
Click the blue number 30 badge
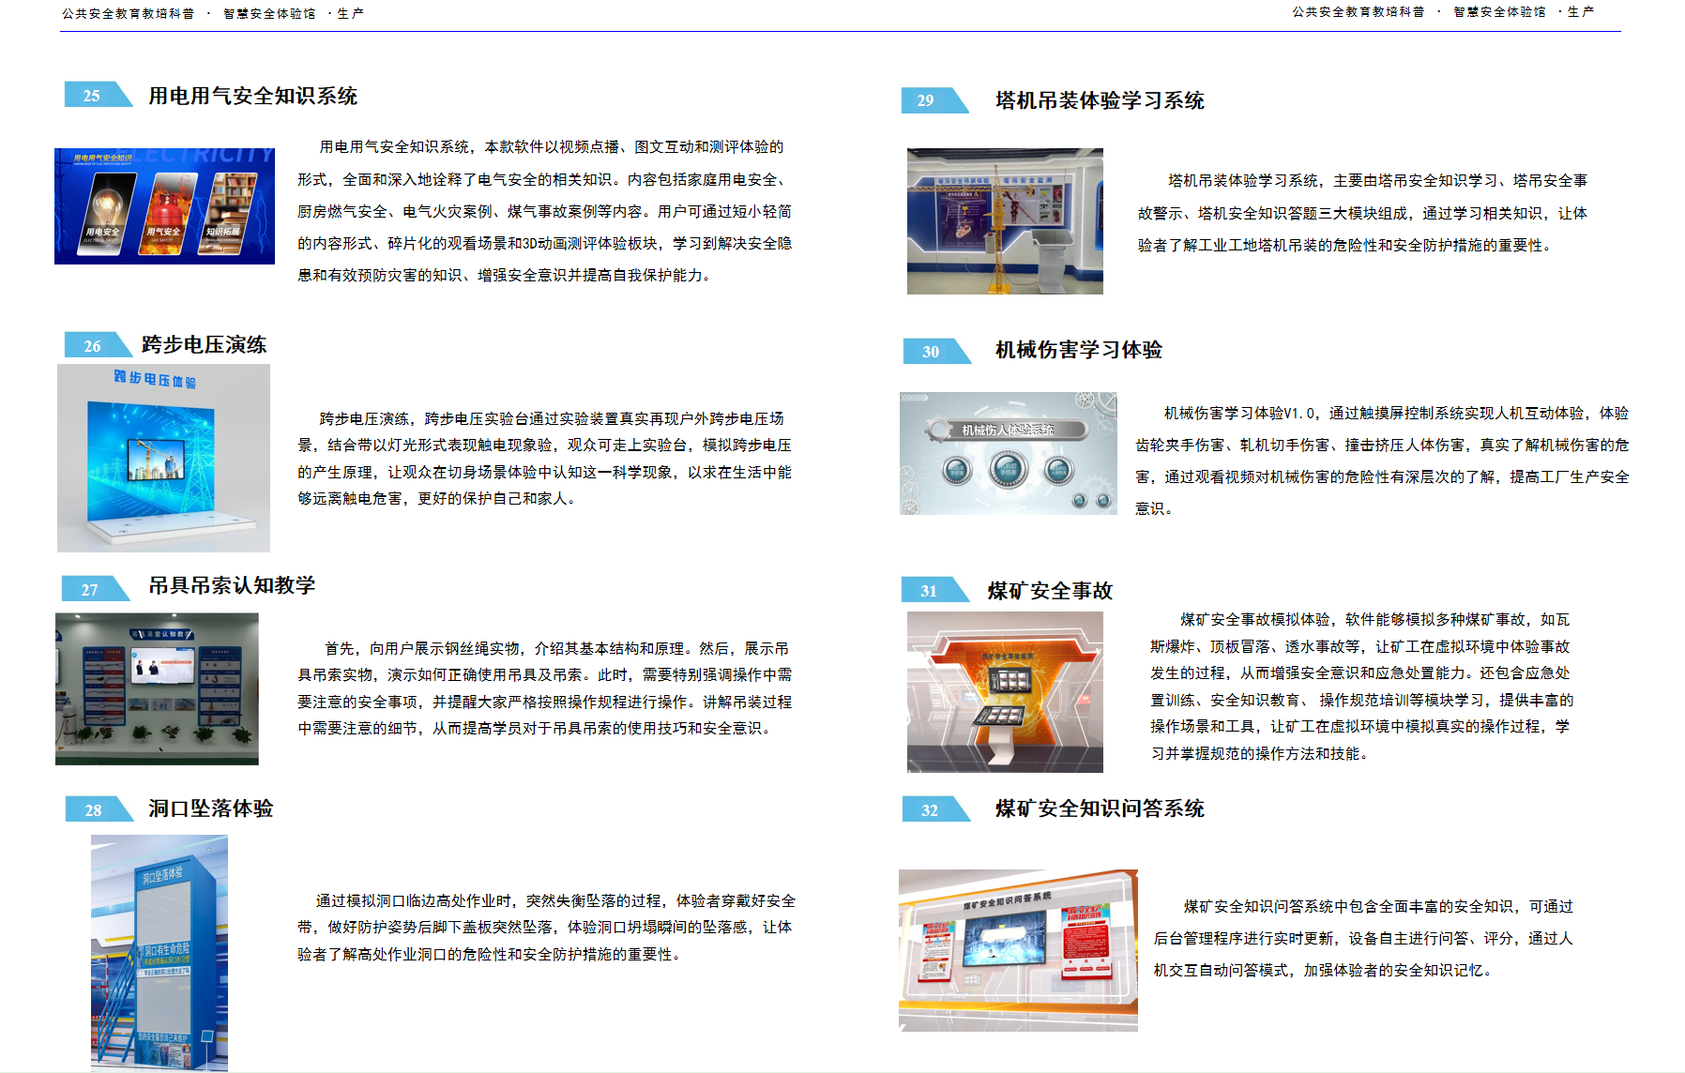934,351
